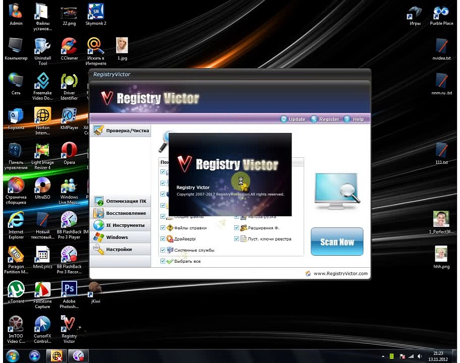Select the hhh.png desktop thumbnail
This screenshot has height=363, width=460.
pyautogui.click(x=441, y=258)
